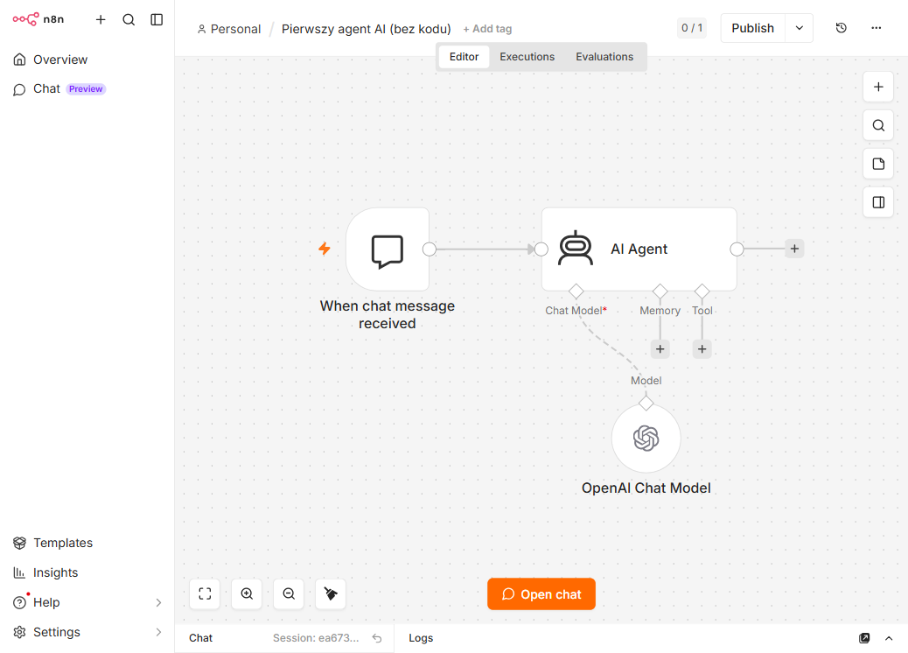Click the n8n logo
The height and width of the screenshot is (653, 908).
(x=38, y=19)
